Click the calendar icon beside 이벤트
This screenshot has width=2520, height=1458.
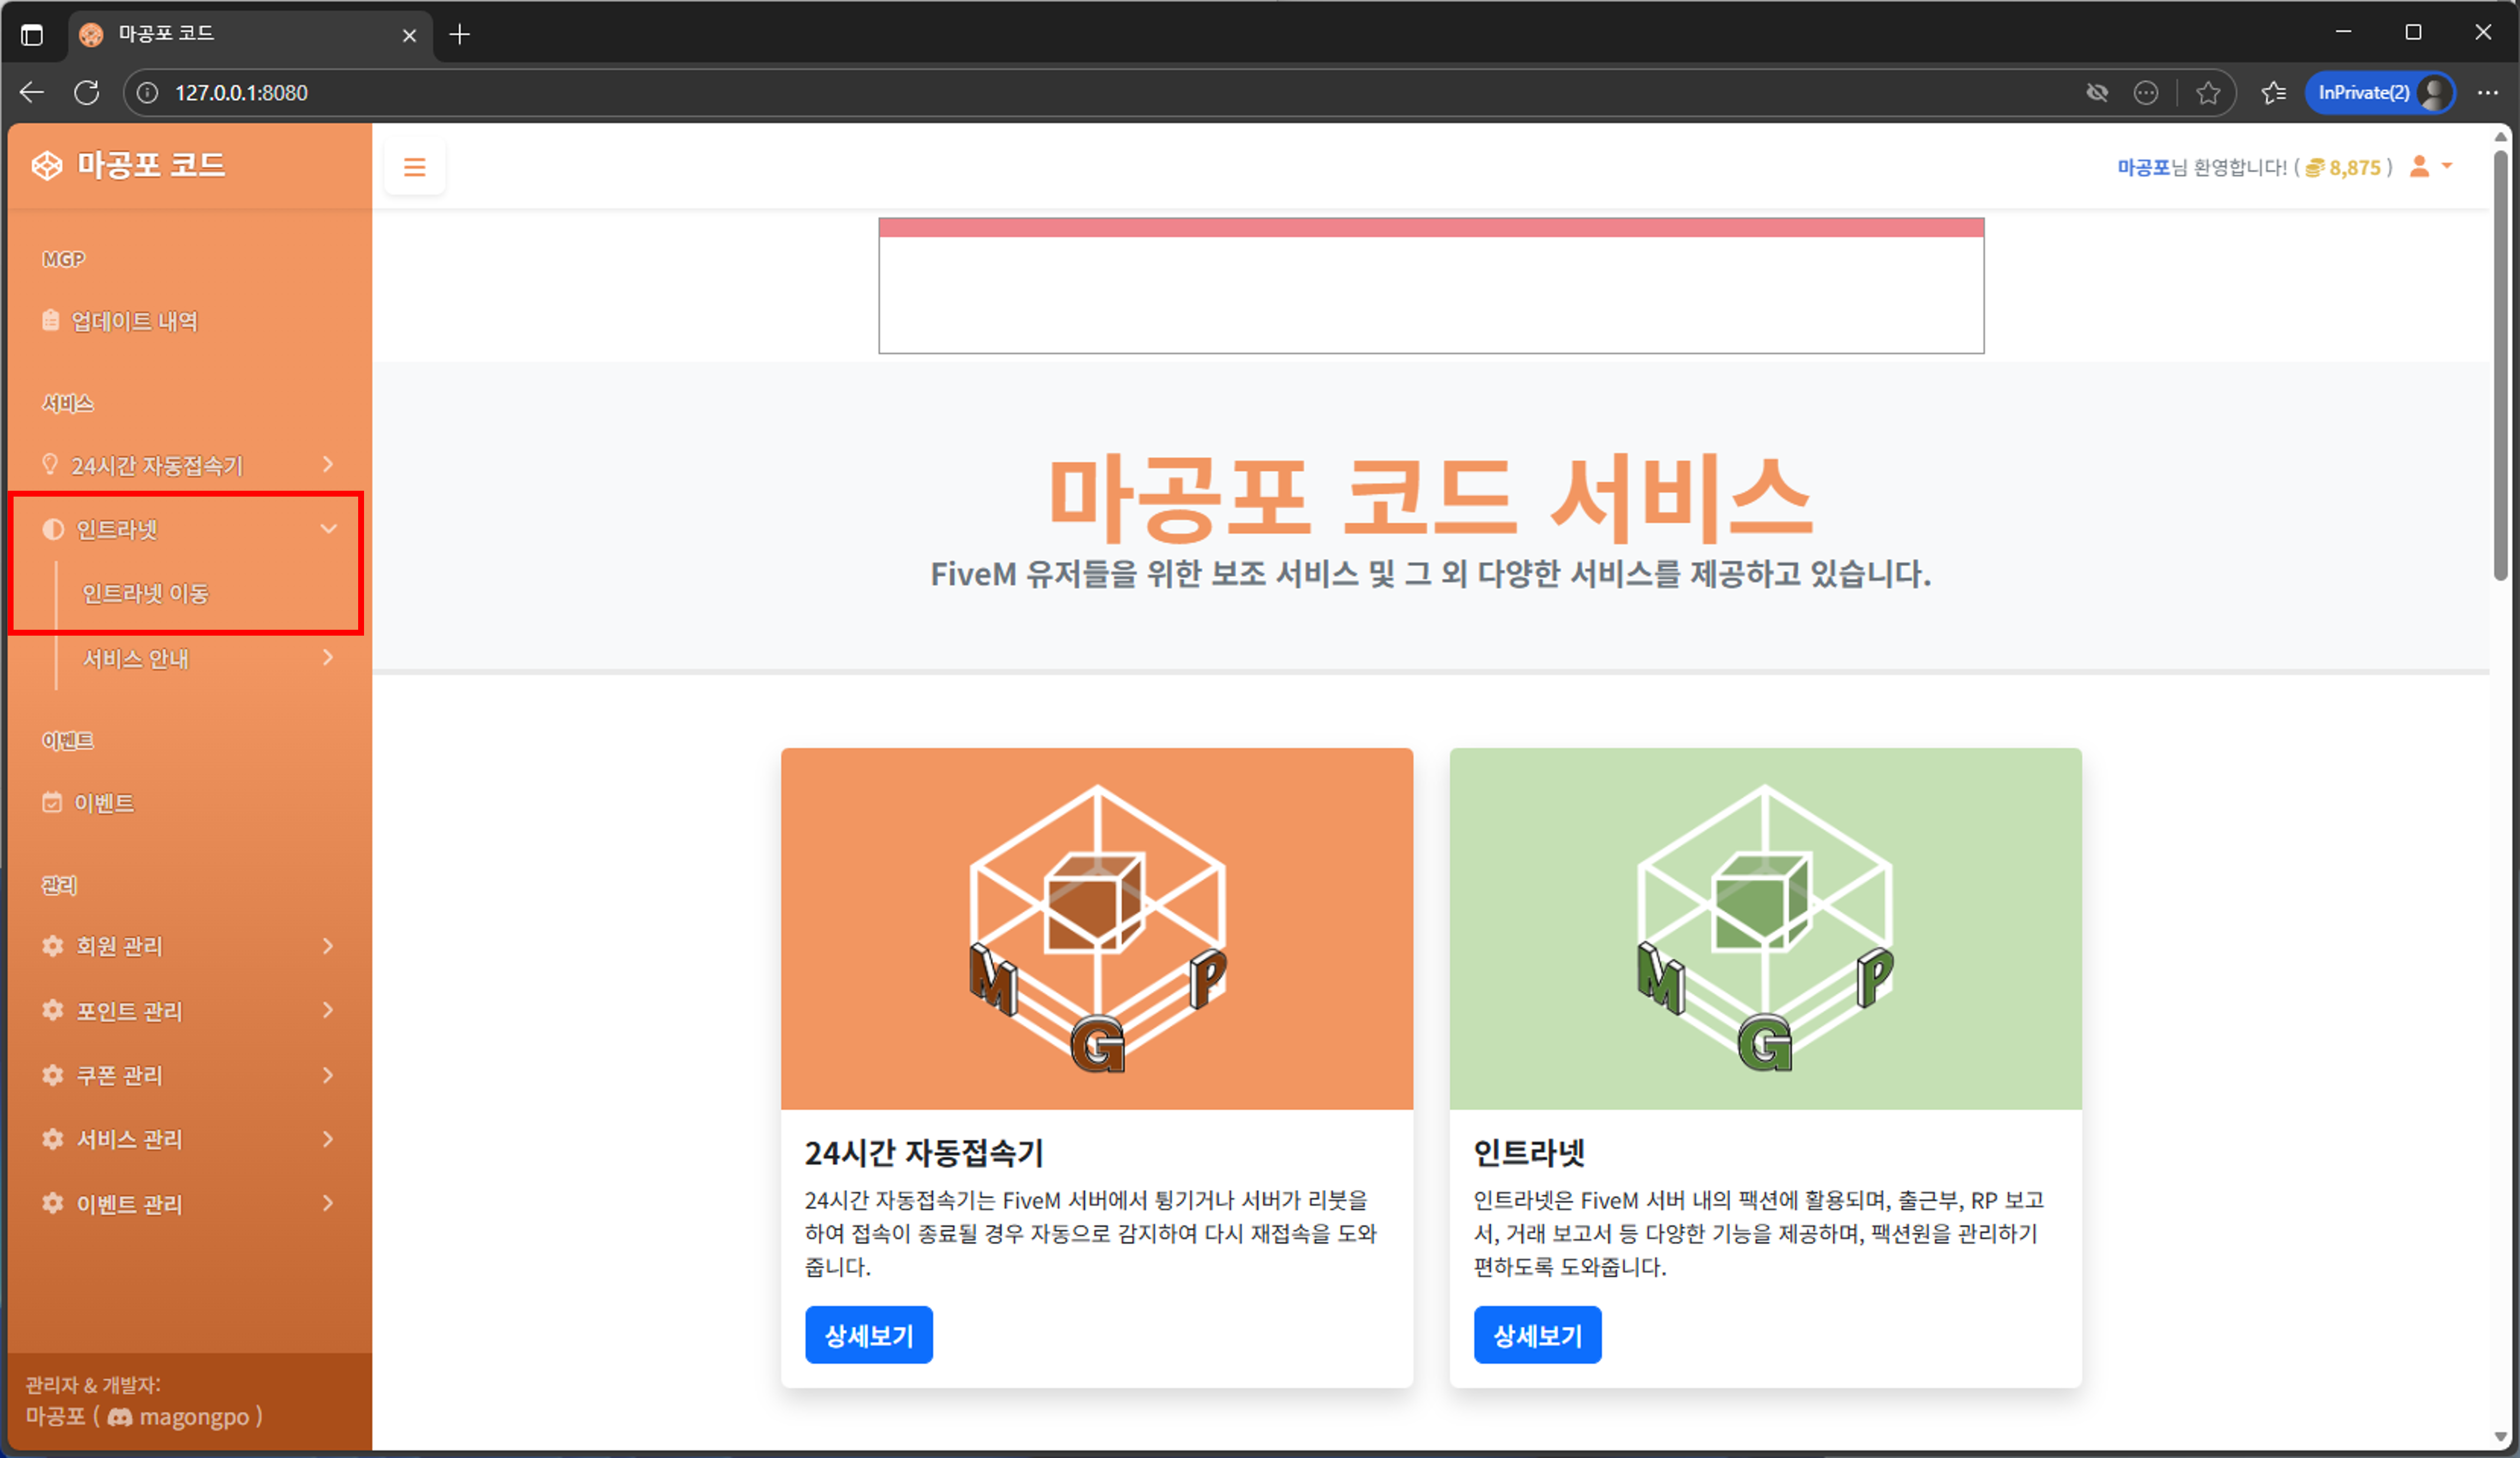51,802
